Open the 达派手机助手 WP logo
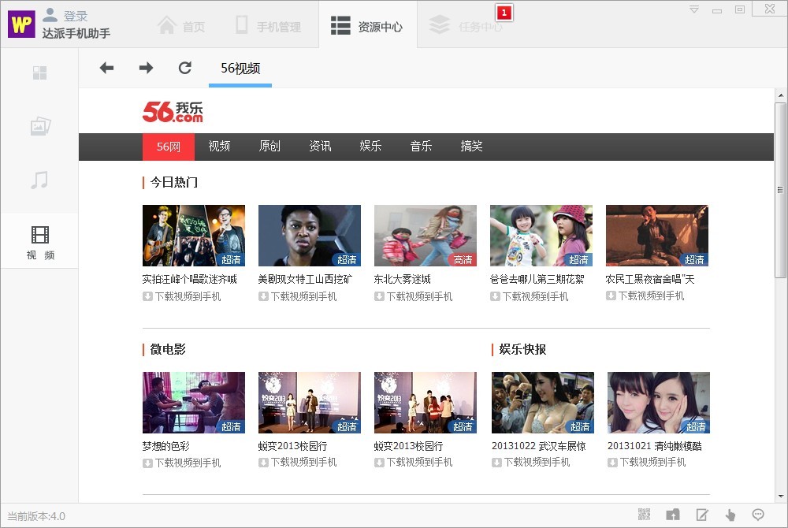The width and height of the screenshot is (788, 528). 21,24
